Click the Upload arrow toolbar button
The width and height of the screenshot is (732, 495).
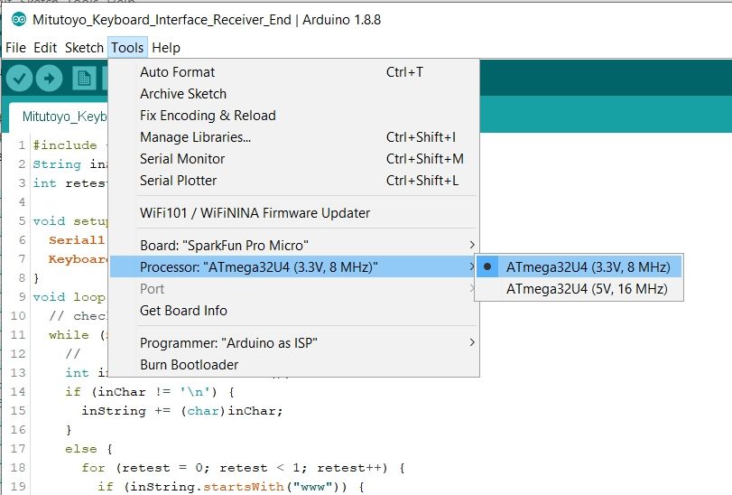click(x=49, y=78)
